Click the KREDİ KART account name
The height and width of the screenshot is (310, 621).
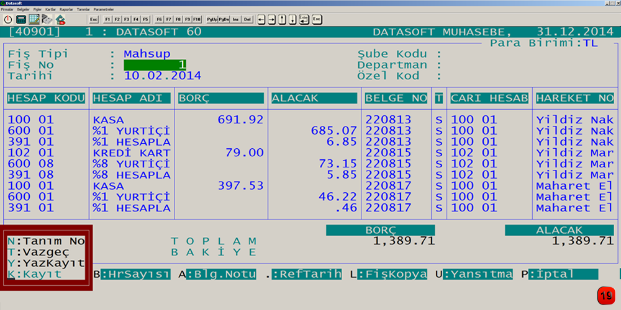click(x=132, y=153)
